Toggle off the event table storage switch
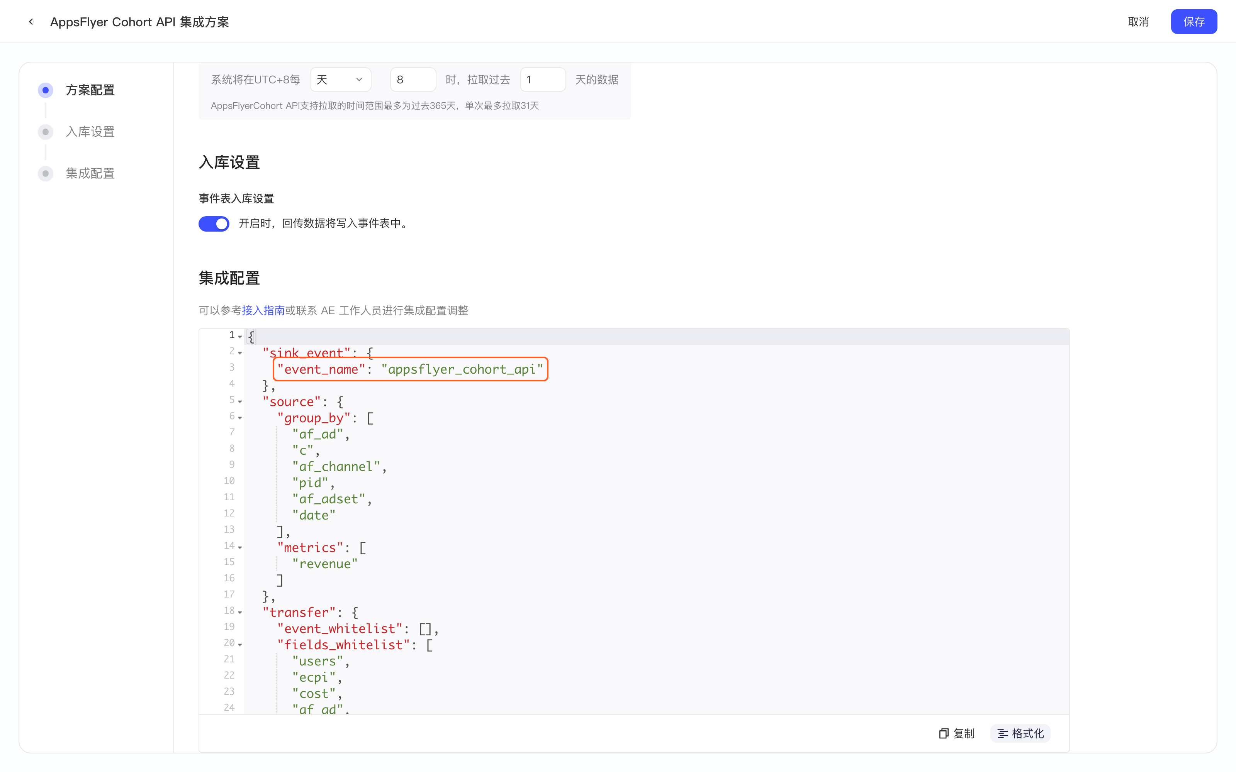1236x772 pixels. 214,223
